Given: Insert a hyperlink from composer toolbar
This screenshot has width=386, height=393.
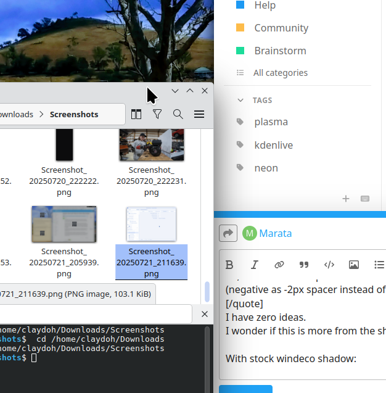Looking at the screenshot, I should point(279,265).
